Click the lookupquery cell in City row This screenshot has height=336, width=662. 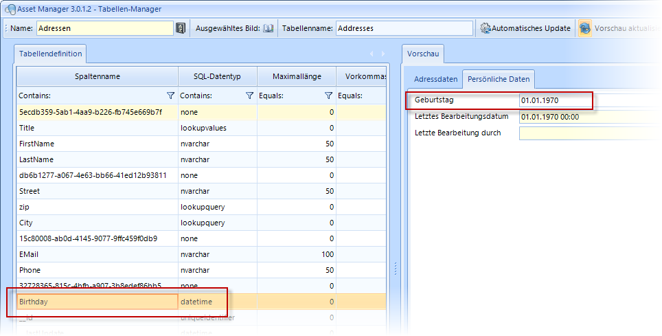click(218, 223)
